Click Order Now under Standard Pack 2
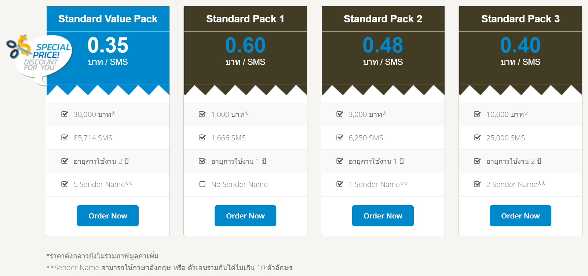Screen dimensions: 588x276 point(383,216)
